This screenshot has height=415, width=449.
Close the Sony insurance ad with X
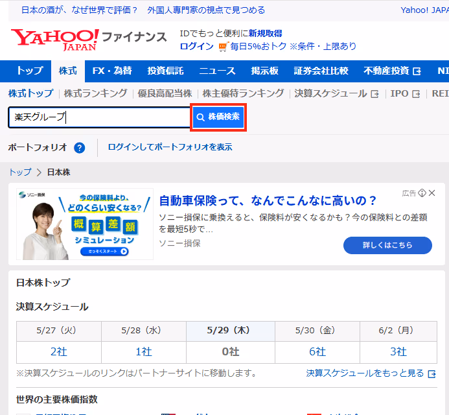(x=432, y=193)
